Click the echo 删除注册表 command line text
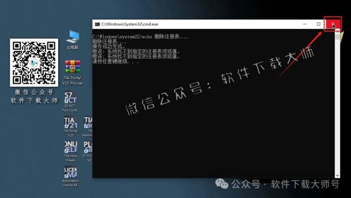The image size is (351, 198). [x=137, y=37]
